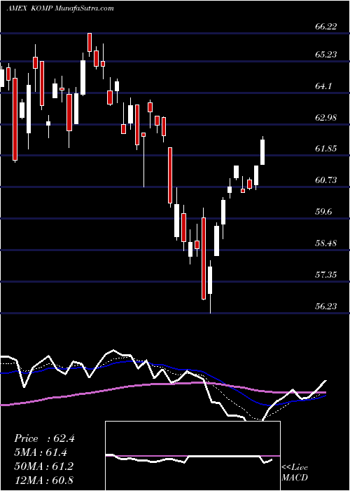Click the 50MA : 61.2 readout

(x=43, y=466)
